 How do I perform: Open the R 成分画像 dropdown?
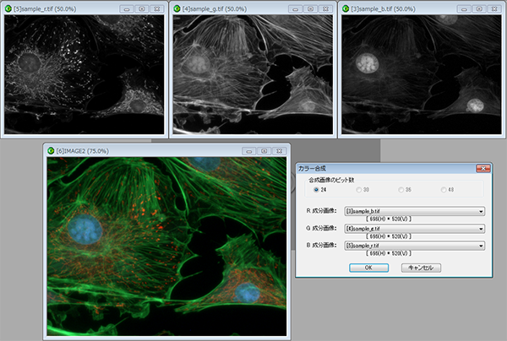tap(481, 212)
